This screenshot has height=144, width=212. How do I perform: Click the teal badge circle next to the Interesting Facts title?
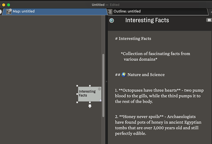click(x=112, y=20)
